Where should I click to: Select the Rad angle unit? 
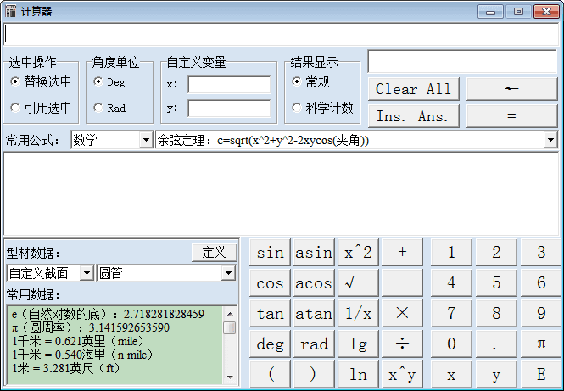[x=98, y=108]
